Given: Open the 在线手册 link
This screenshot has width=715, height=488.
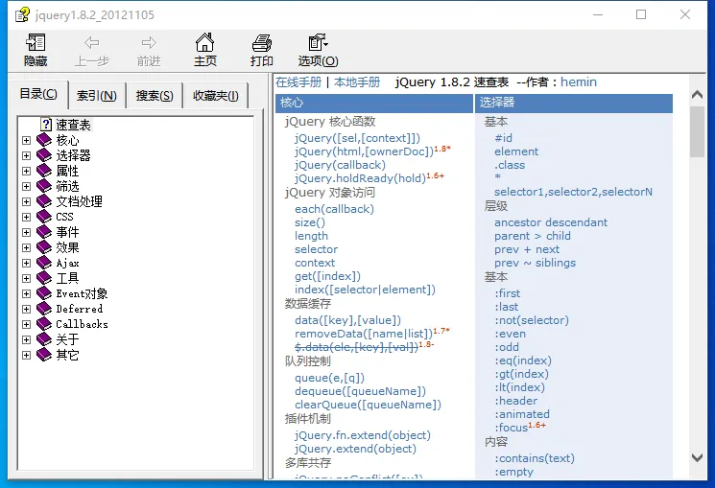Looking at the screenshot, I should point(298,82).
